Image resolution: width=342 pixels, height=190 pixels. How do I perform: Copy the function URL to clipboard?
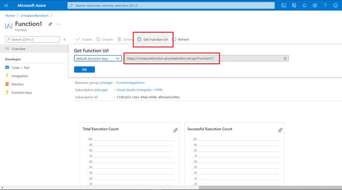[285, 58]
